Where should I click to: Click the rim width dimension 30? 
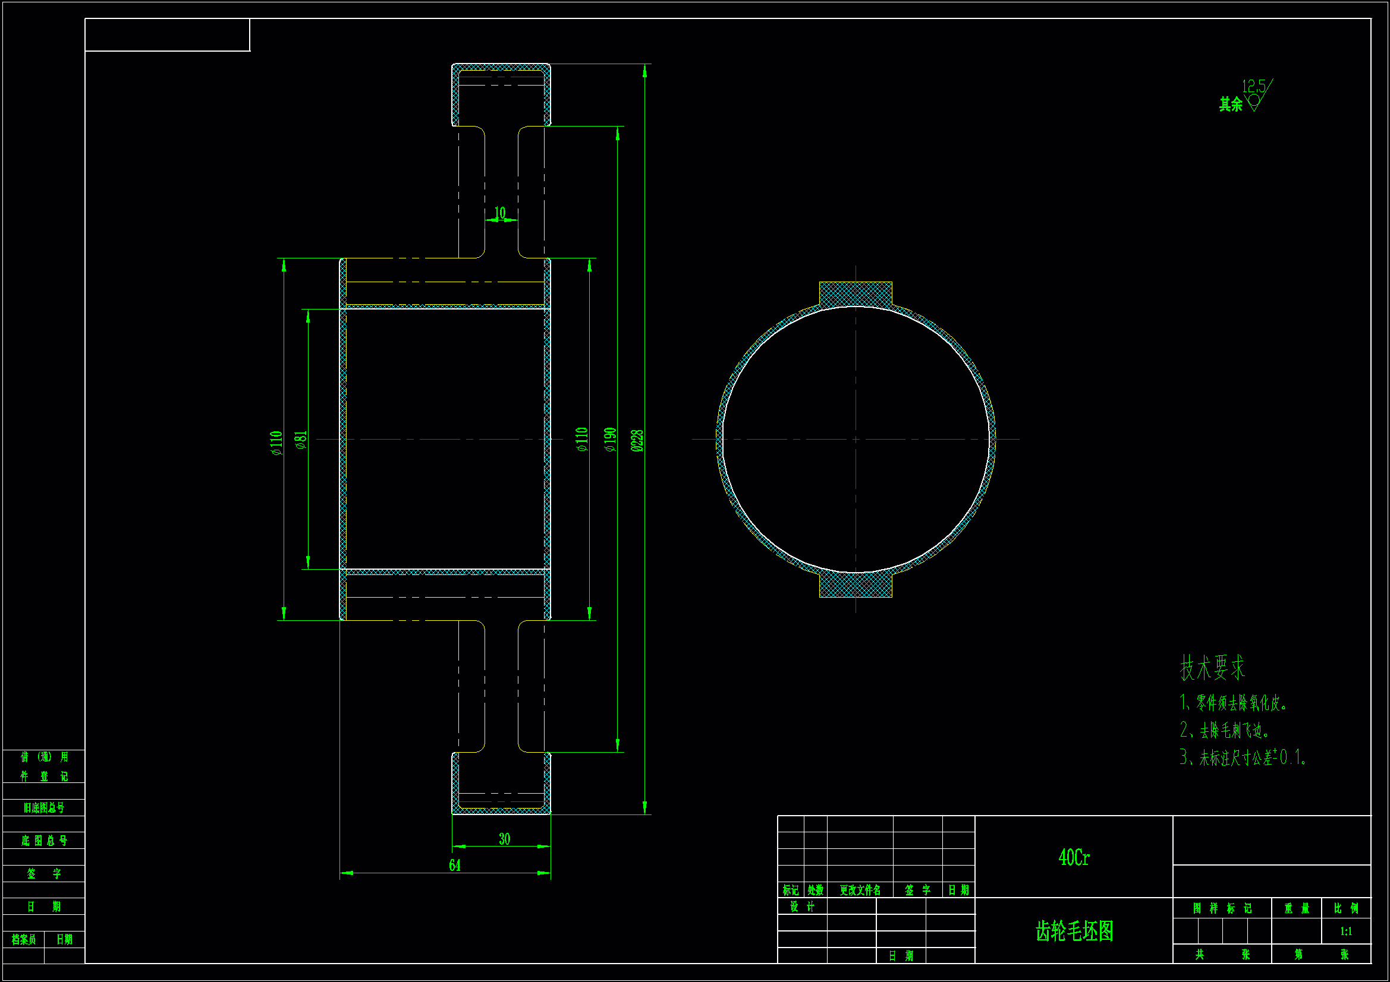504,839
